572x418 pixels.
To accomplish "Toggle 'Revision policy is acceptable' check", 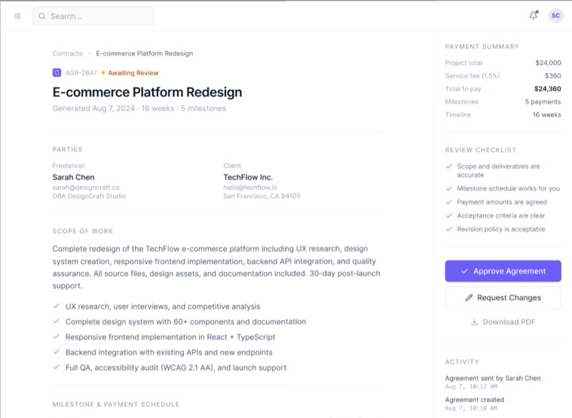I will [449, 229].
